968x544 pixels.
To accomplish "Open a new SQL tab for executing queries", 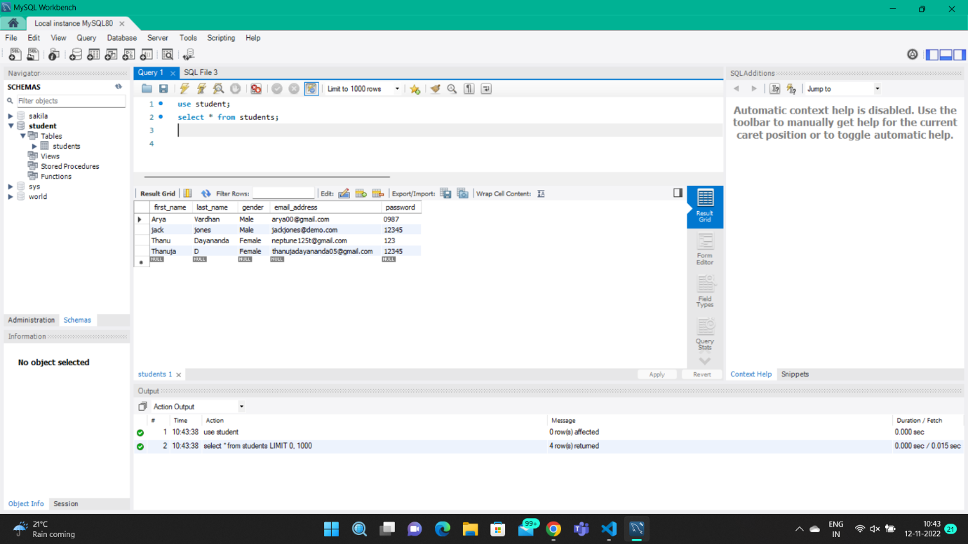I will (15, 54).
